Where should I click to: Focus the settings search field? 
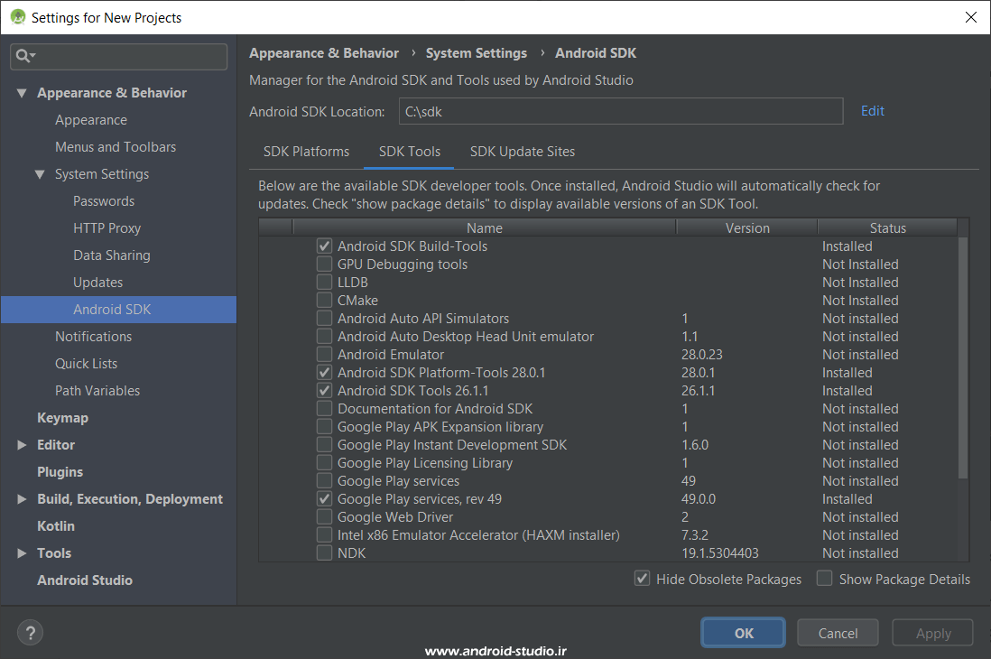coord(119,56)
